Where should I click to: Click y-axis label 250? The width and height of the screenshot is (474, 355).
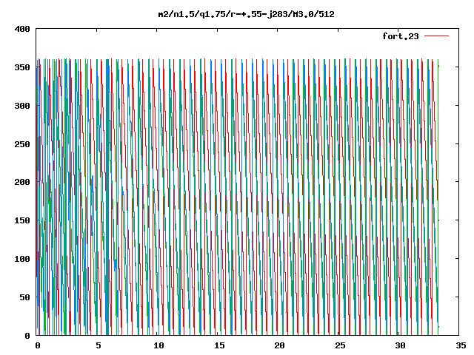pos(22,144)
